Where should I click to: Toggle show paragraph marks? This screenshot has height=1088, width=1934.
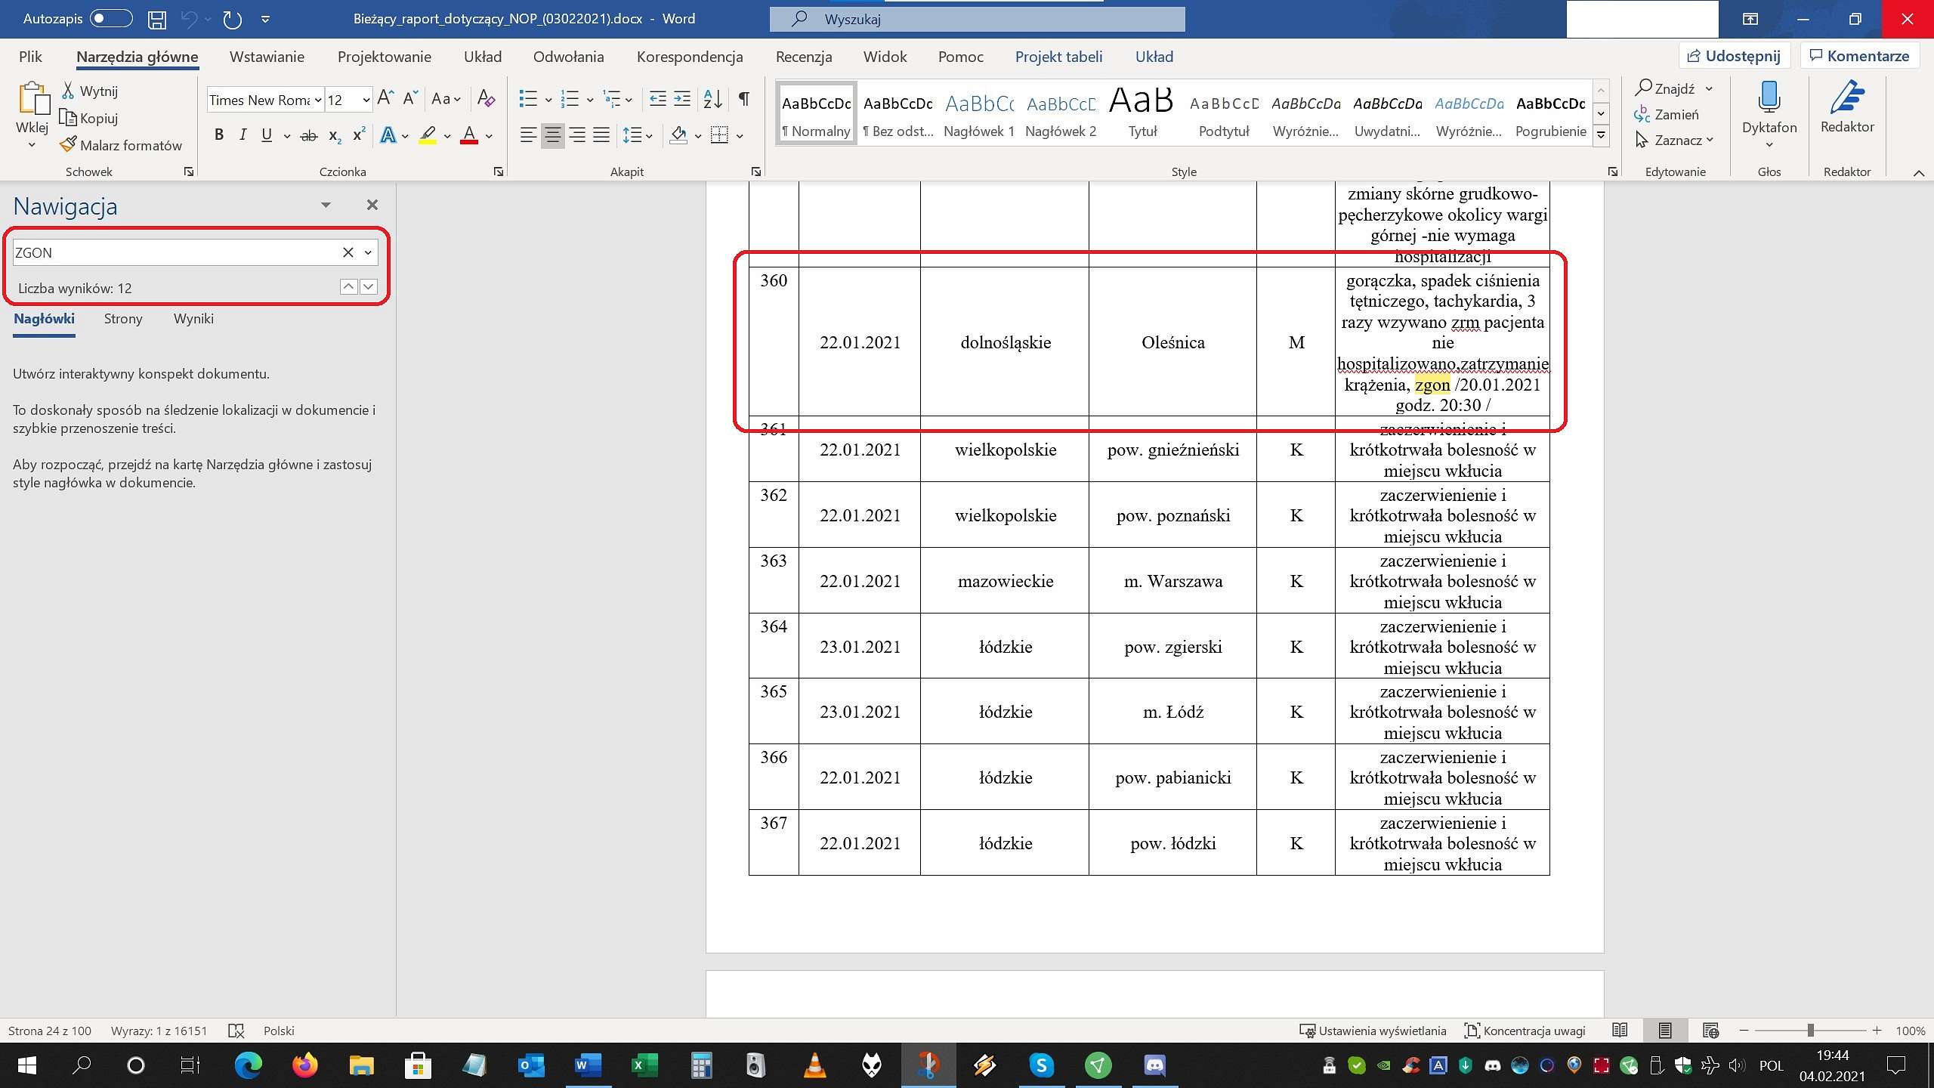coord(744,99)
